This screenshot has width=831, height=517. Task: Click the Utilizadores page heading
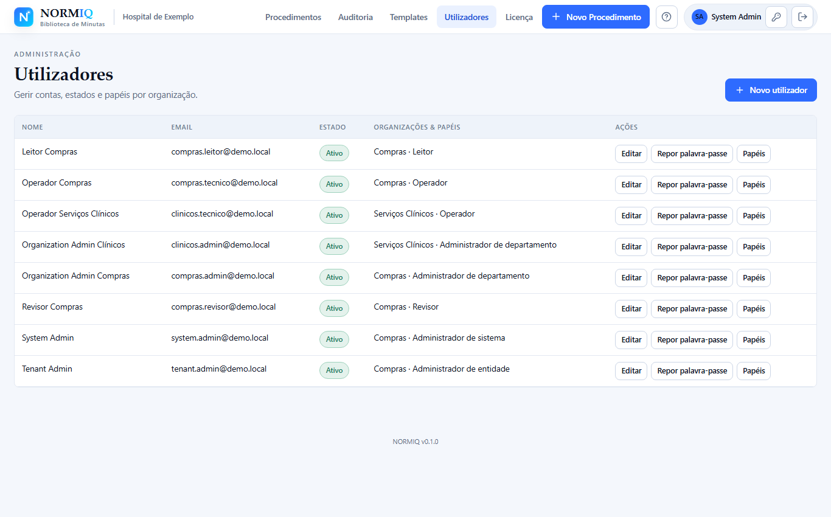point(64,74)
